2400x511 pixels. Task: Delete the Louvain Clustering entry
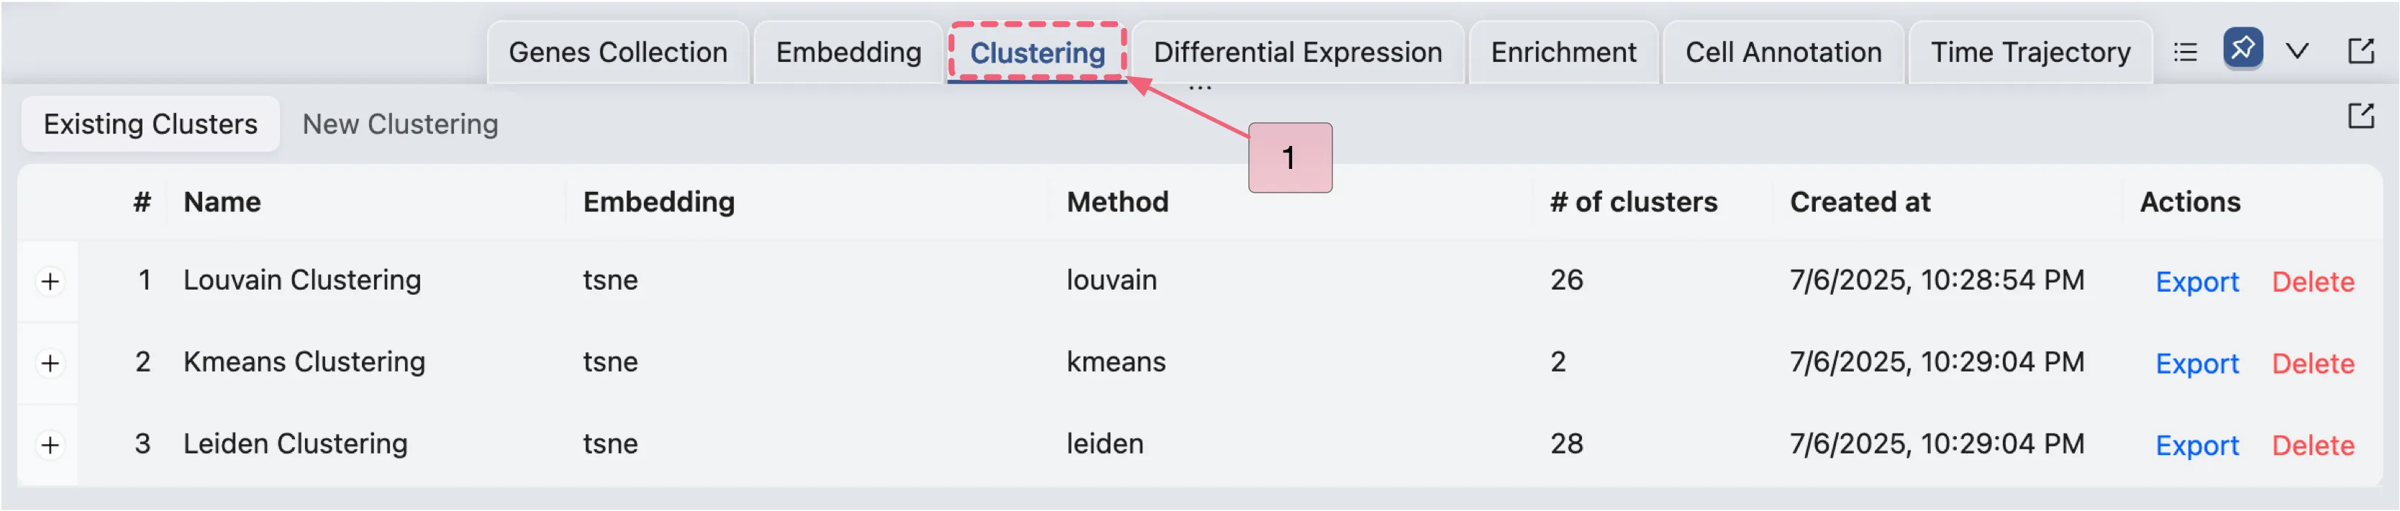pos(2312,282)
